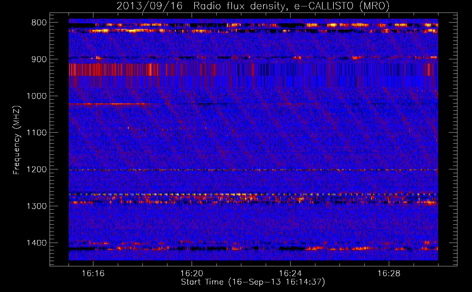Click the 1100 frequency tick label
The image size is (472, 292).
(x=36, y=133)
